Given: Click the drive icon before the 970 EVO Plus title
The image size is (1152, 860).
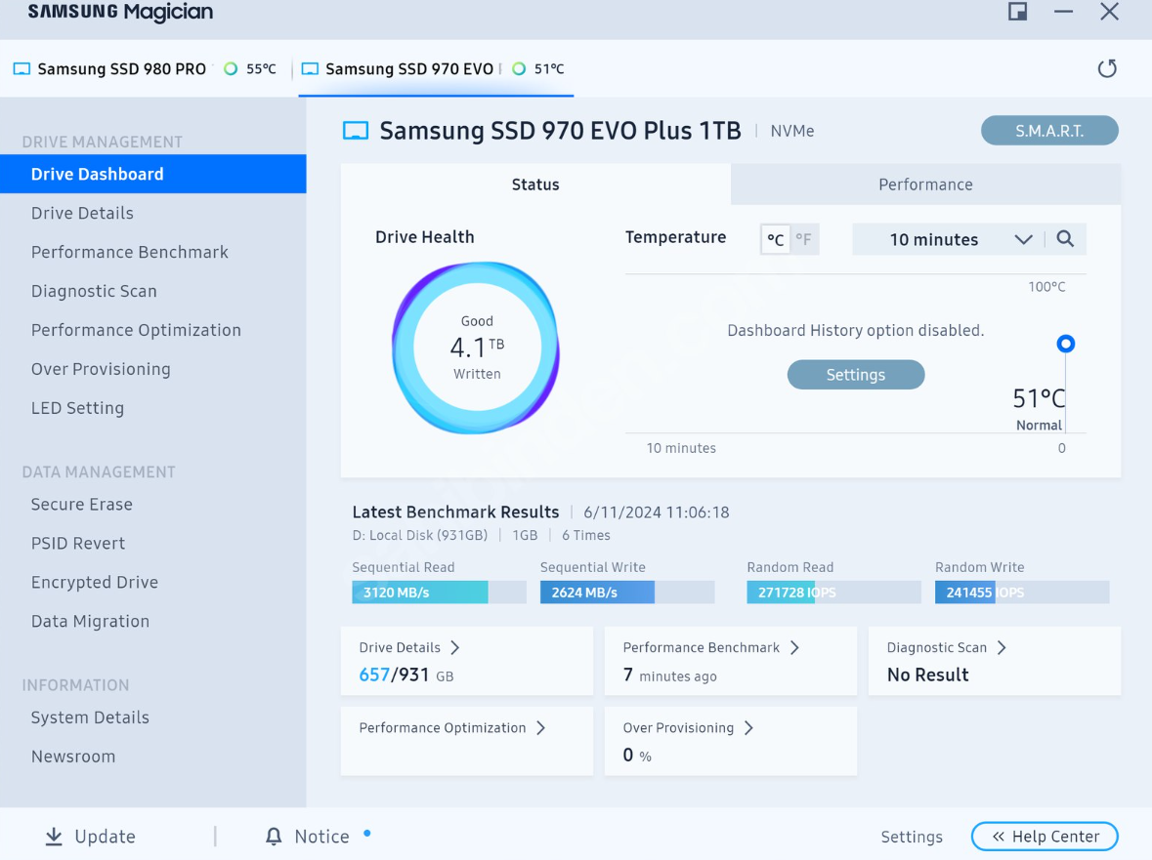Looking at the screenshot, I should (356, 131).
